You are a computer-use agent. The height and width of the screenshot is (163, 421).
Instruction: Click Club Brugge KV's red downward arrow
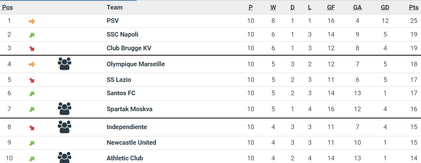click(32, 49)
